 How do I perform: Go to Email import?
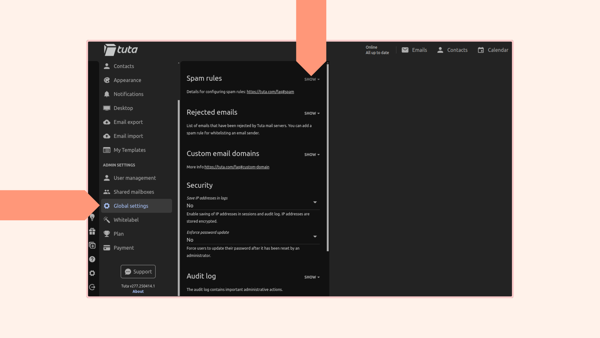coord(136,136)
